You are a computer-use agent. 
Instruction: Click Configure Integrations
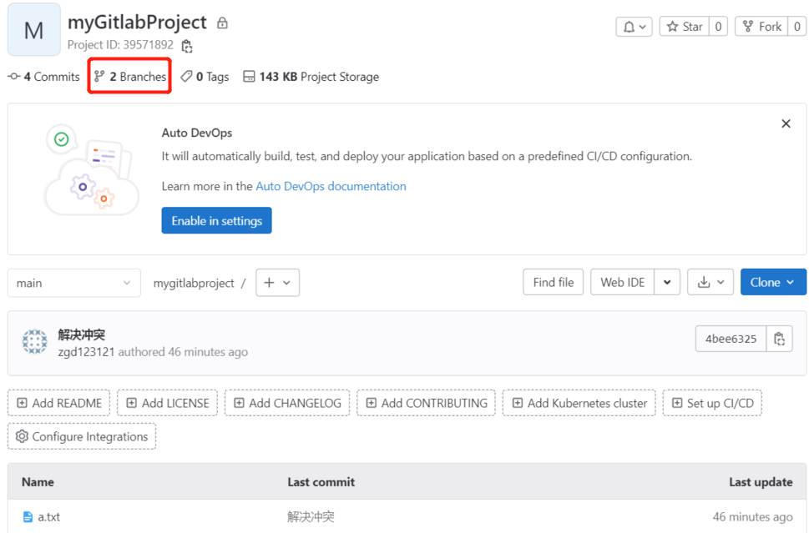click(82, 436)
